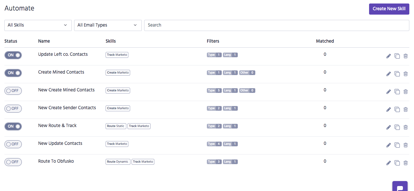414x191 pixels.
Task: Edit the New Update Contacts skill
Action: click(x=388, y=145)
